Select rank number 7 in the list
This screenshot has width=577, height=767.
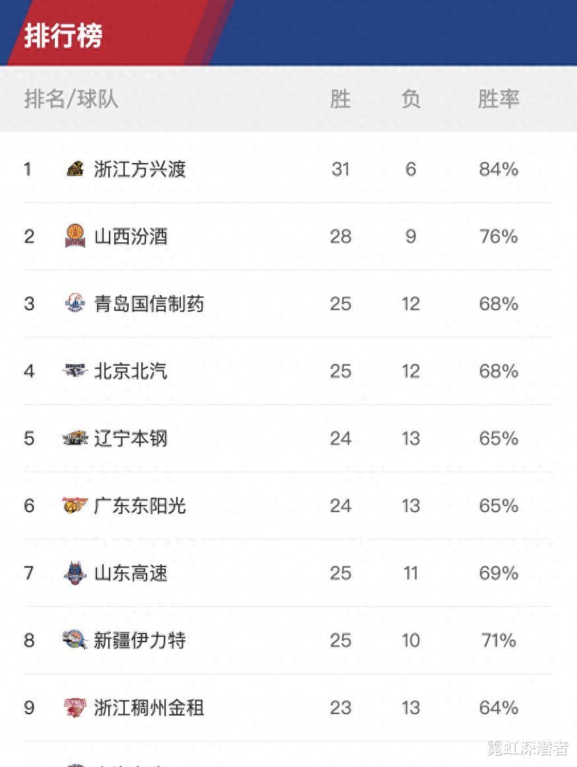pos(28,573)
